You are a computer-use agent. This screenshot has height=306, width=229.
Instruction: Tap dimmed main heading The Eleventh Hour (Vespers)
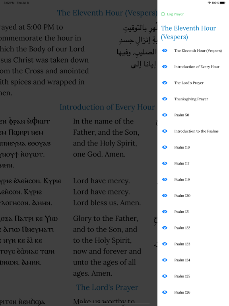point(107,13)
